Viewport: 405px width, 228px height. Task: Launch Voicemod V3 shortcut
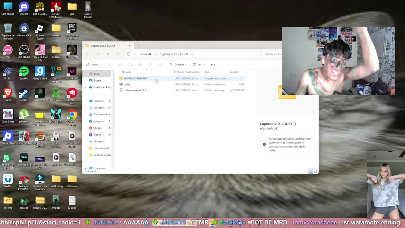[24, 159]
